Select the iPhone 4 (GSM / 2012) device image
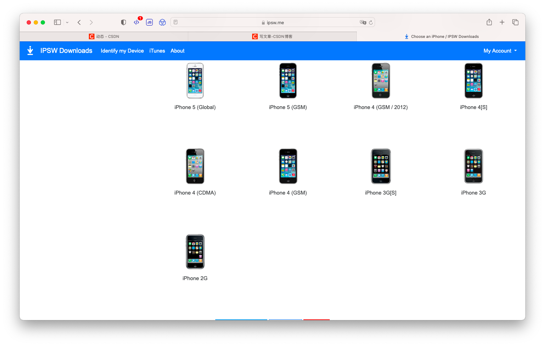Image resolution: width=545 pixels, height=346 pixels. tap(381, 81)
